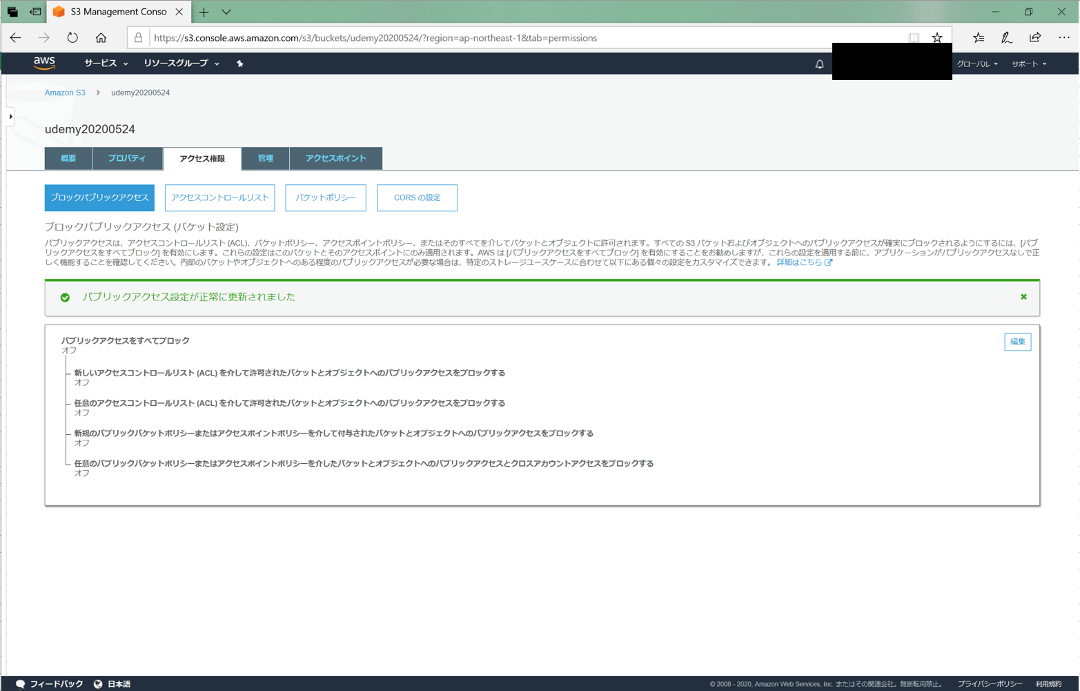
Task: Click the AWS logo home icon
Action: tap(44, 63)
